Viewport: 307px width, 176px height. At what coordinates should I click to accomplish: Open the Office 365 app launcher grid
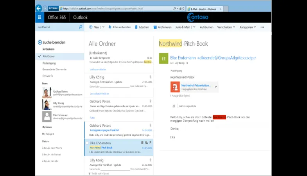coord(39,17)
